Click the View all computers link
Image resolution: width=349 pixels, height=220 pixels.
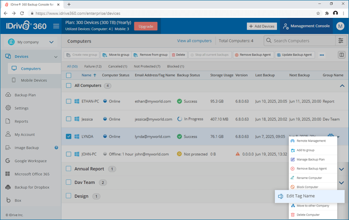tap(194, 41)
